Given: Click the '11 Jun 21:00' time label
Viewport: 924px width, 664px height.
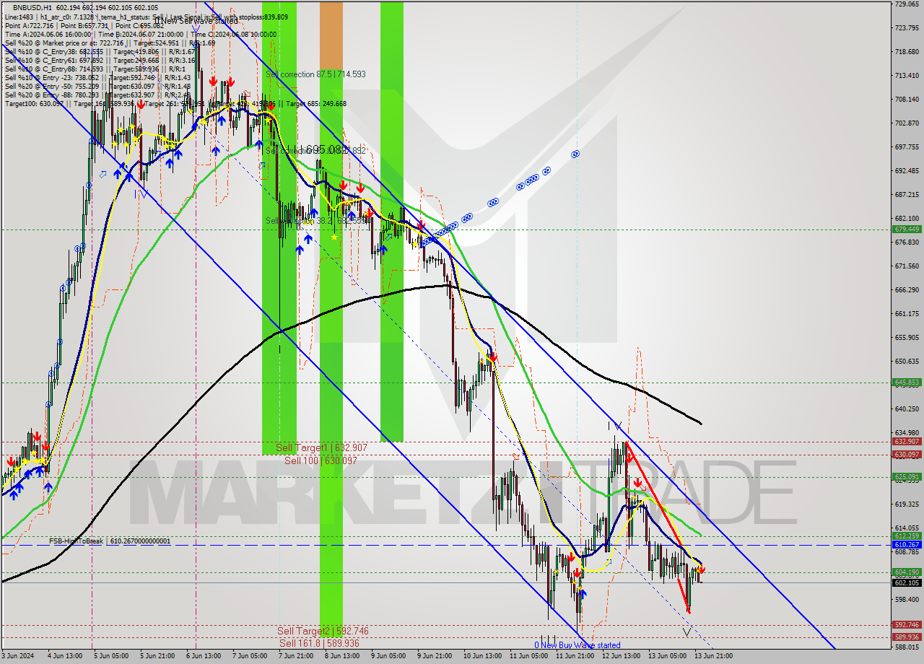Looking at the screenshot, I should coord(575,656).
